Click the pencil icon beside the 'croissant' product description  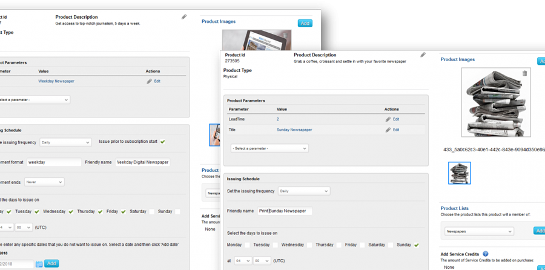click(x=423, y=55)
